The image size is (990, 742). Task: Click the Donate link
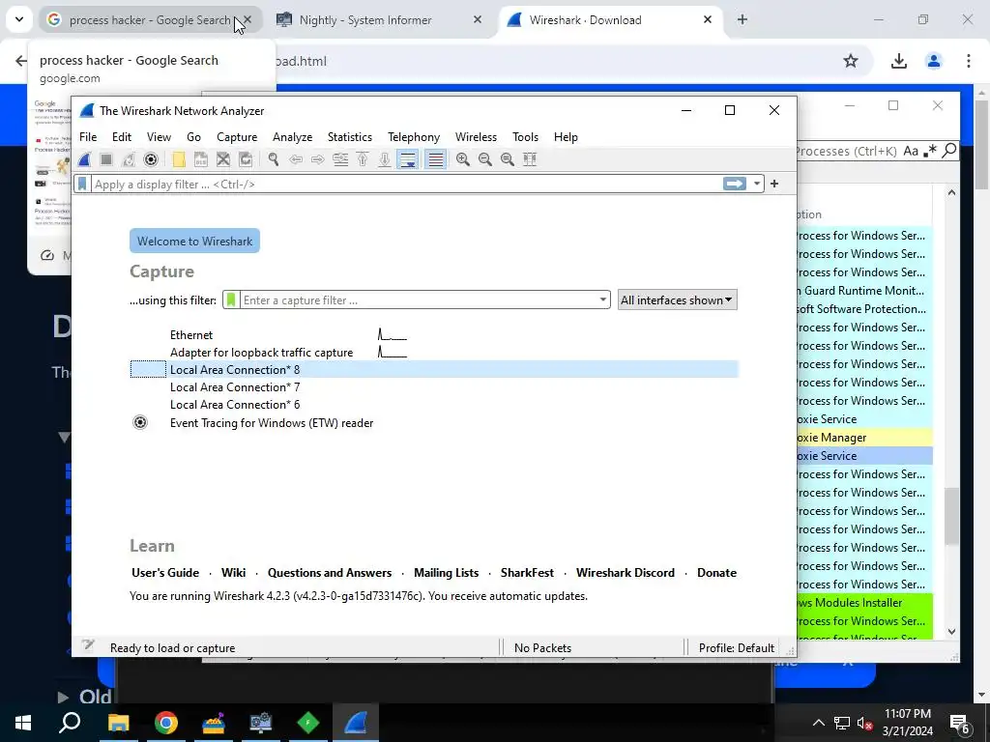[716, 572]
